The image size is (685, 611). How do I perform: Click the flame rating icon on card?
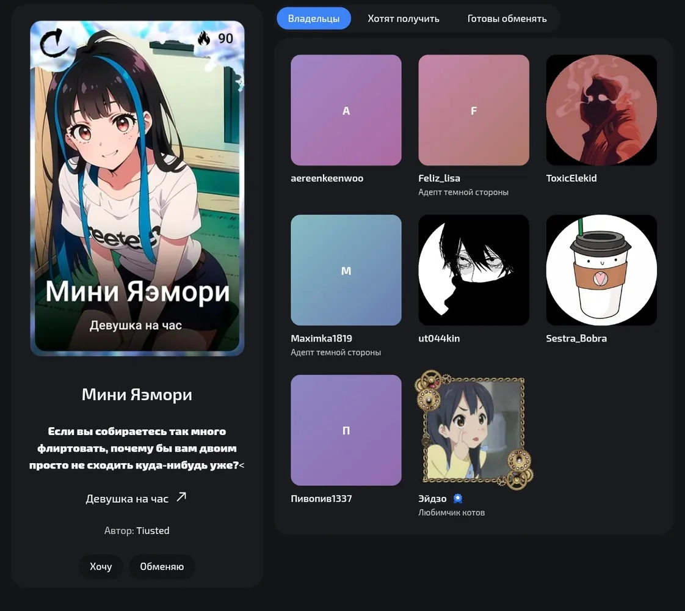pos(203,38)
